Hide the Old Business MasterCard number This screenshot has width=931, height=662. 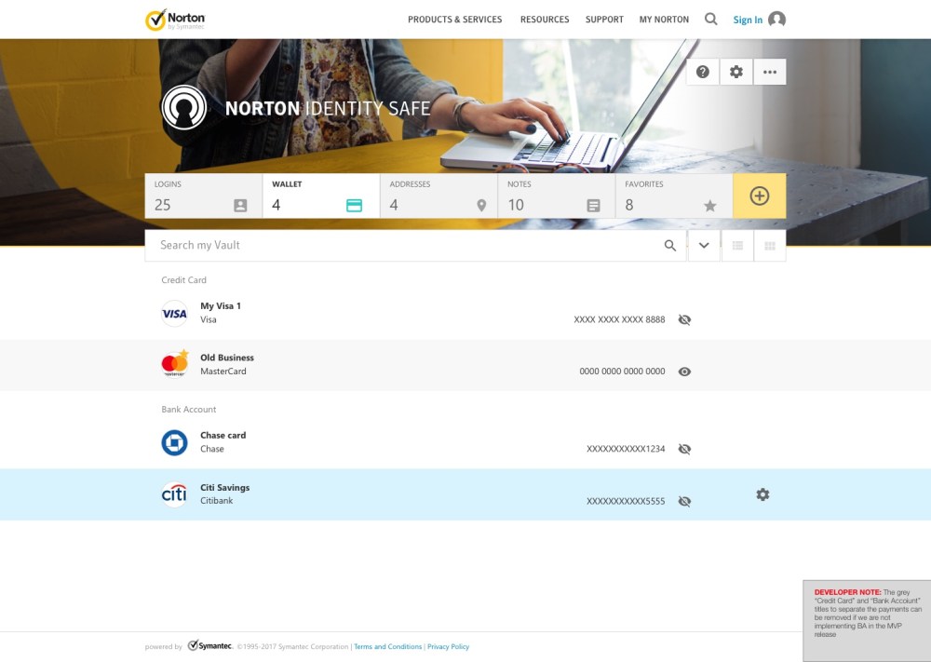pyautogui.click(x=685, y=372)
